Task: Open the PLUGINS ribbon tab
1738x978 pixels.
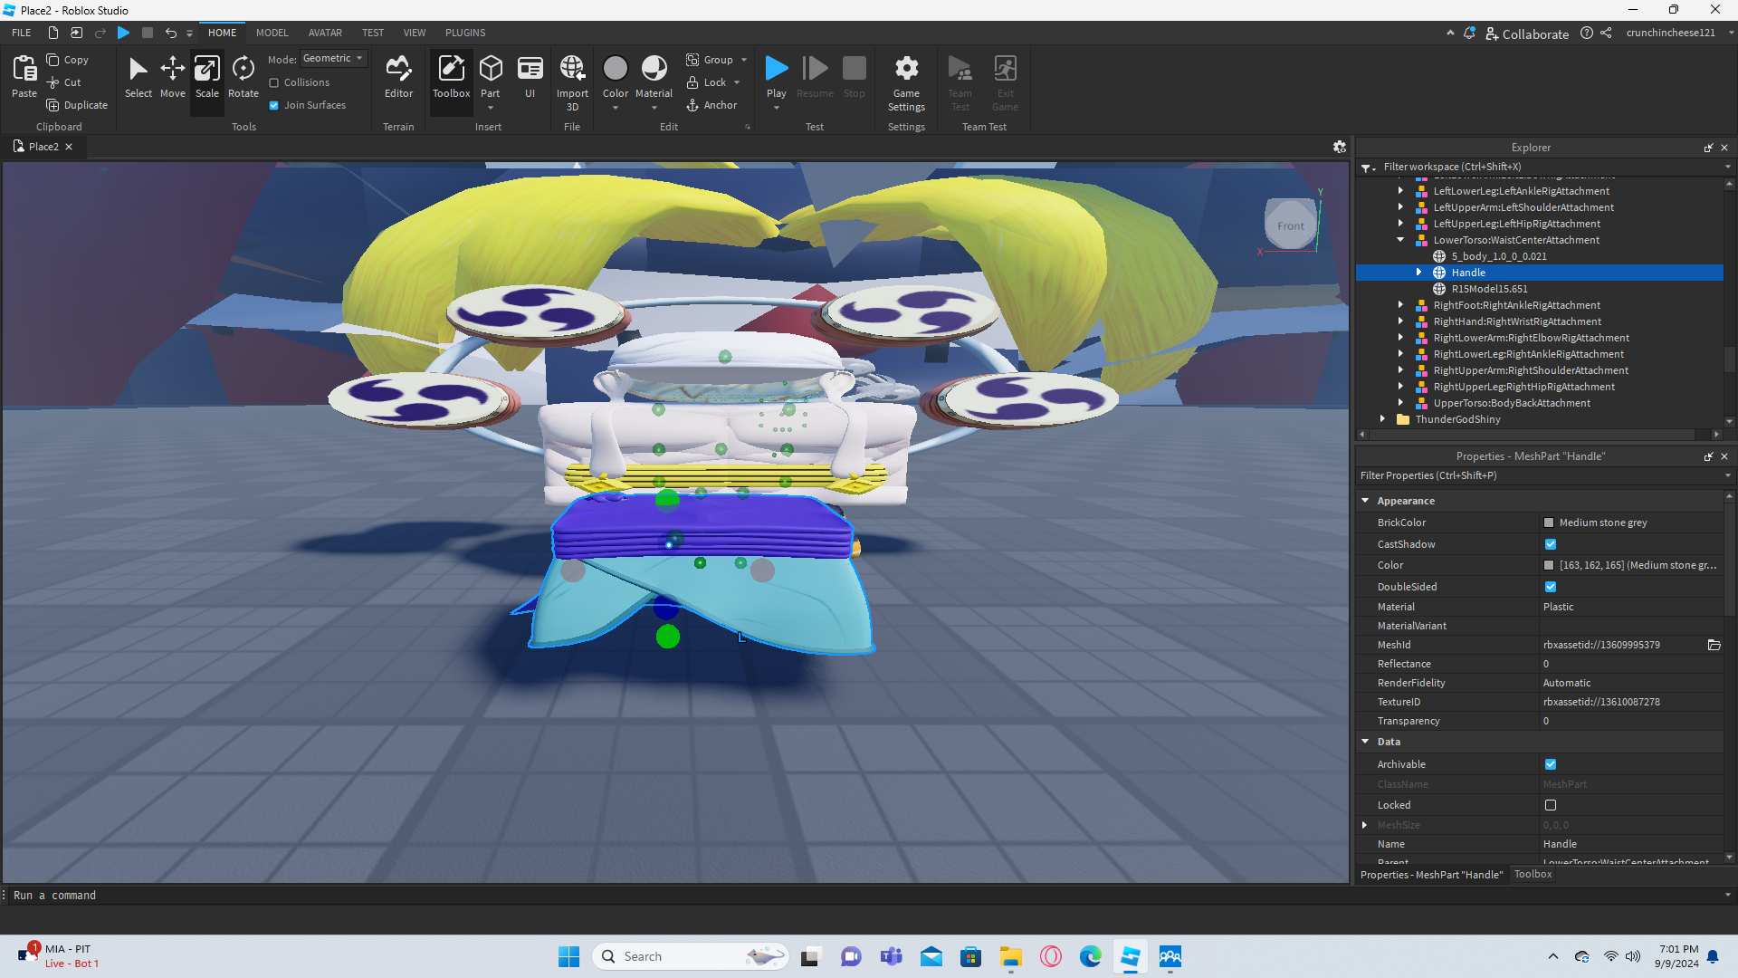Action: pos(465,33)
